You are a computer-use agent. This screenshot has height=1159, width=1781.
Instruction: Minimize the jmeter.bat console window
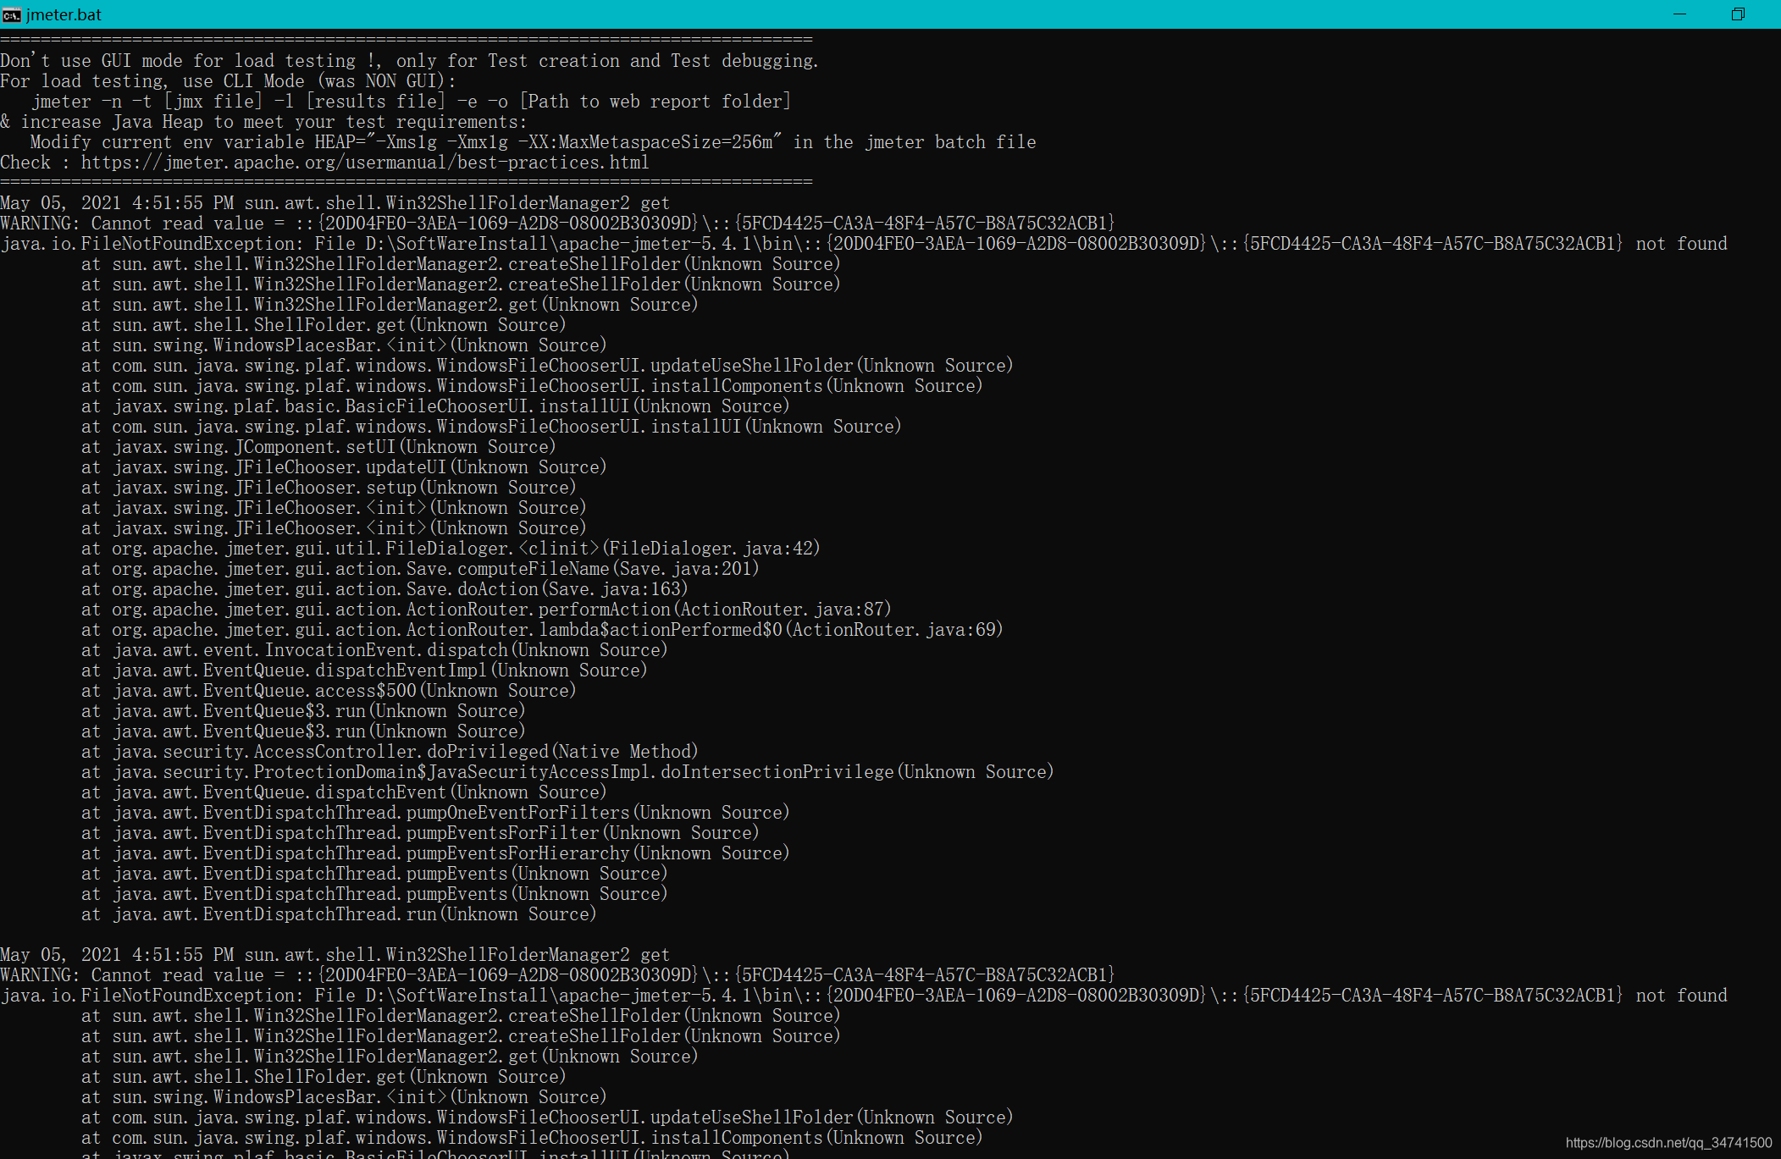[1679, 14]
